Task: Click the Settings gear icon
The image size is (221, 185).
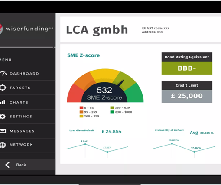Action: (3, 117)
